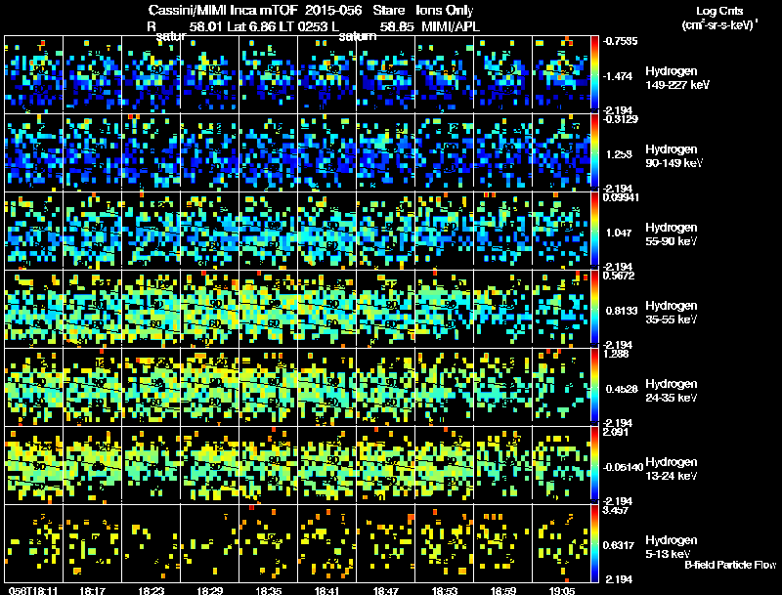
Task: Select the 90-149 keV image at 18:59
Action: click(x=502, y=152)
